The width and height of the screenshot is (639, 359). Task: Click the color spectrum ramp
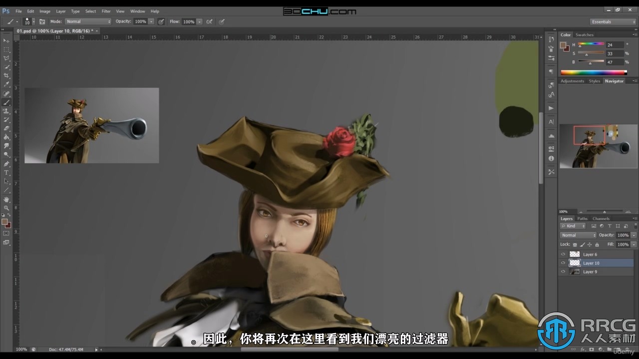coord(594,72)
